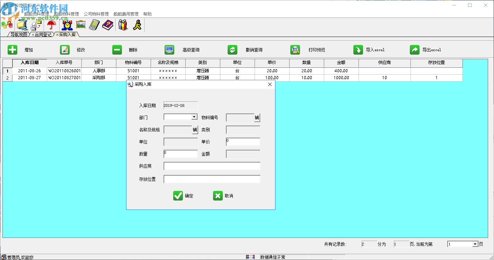The image size is (494, 260).
Task: Click the 100.00 unit price cell
Action: (x=272, y=78)
